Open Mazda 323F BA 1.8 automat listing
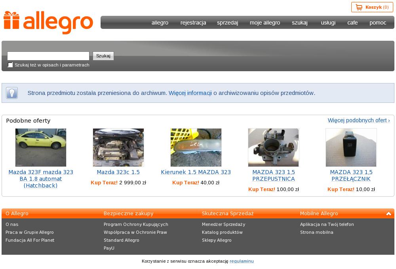Viewport: 396px width, 269px height. [41, 179]
